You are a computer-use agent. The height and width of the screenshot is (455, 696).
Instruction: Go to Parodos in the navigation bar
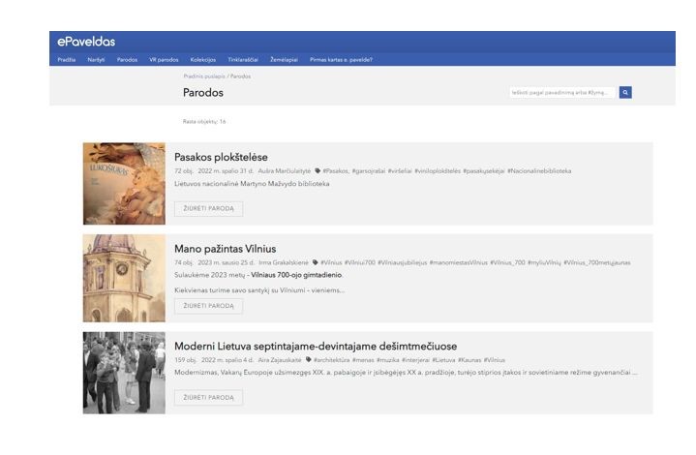[128, 59]
